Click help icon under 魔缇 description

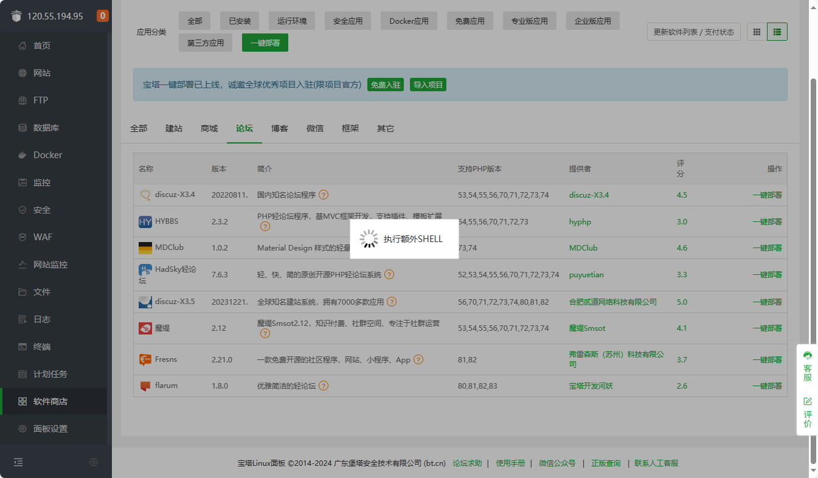click(265, 333)
